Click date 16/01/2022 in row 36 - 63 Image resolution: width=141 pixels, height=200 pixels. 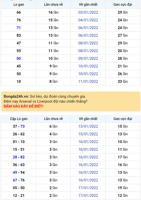88,165
